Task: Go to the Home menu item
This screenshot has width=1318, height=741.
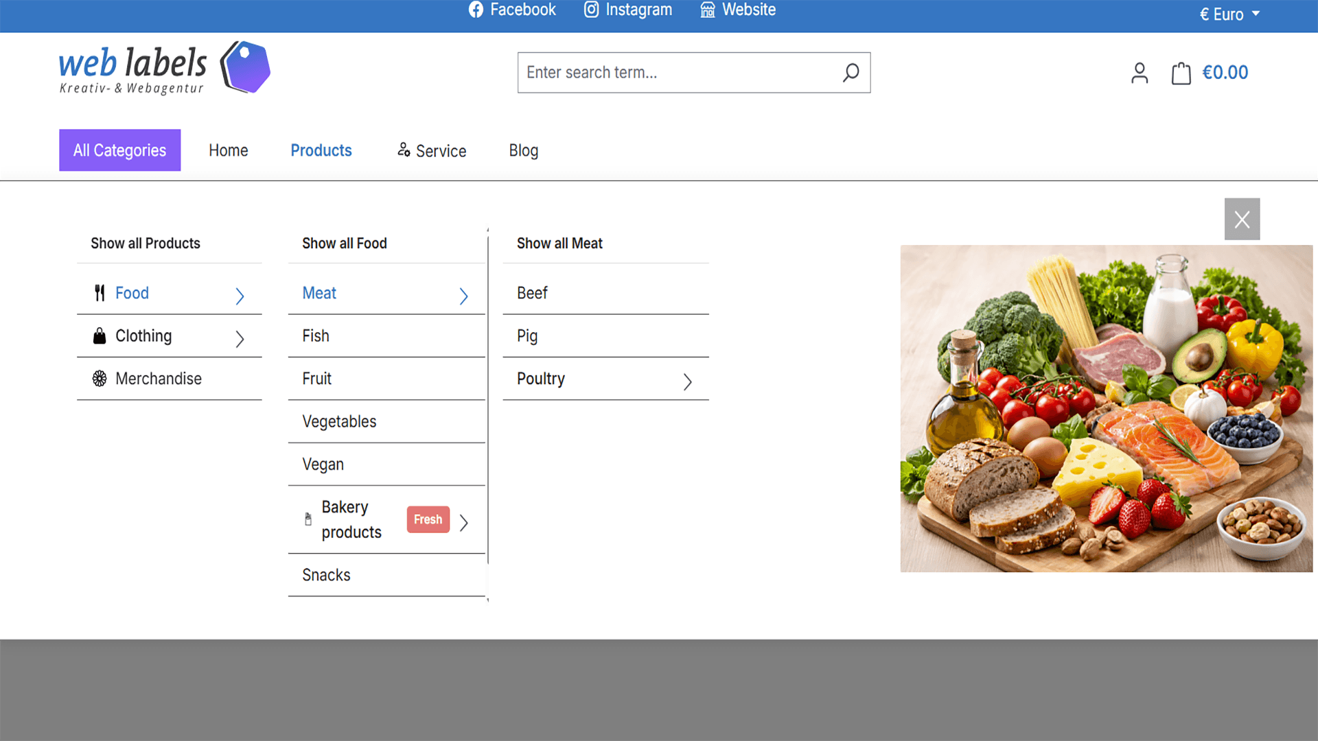Action: point(229,150)
